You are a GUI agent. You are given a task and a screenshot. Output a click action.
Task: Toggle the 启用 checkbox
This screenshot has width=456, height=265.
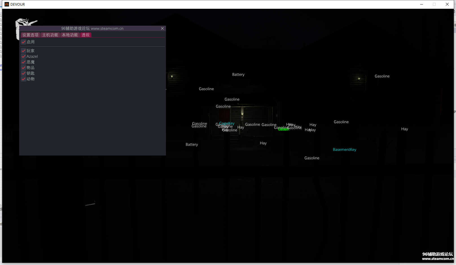click(24, 42)
